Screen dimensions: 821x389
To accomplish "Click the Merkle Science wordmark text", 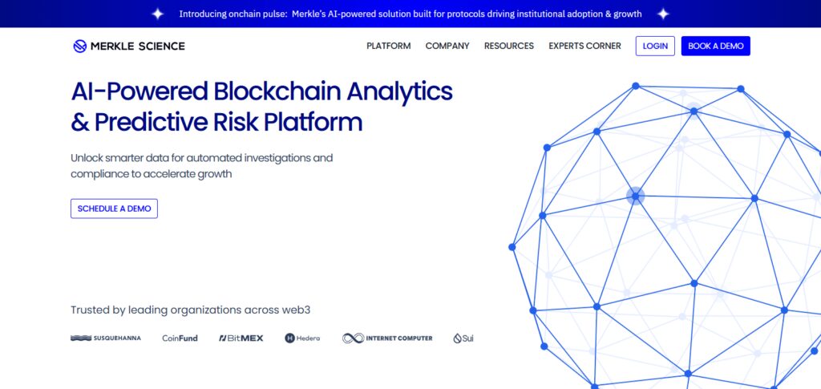I will pos(138,46).
